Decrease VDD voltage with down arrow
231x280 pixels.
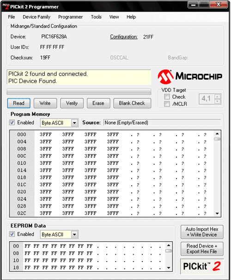(x=217, y=101)
